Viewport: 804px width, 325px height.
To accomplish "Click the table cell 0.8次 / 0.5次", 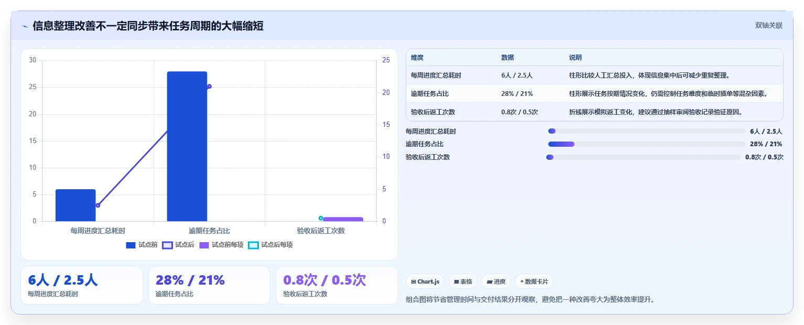I will pyautogui.click(x=519, y=112).
